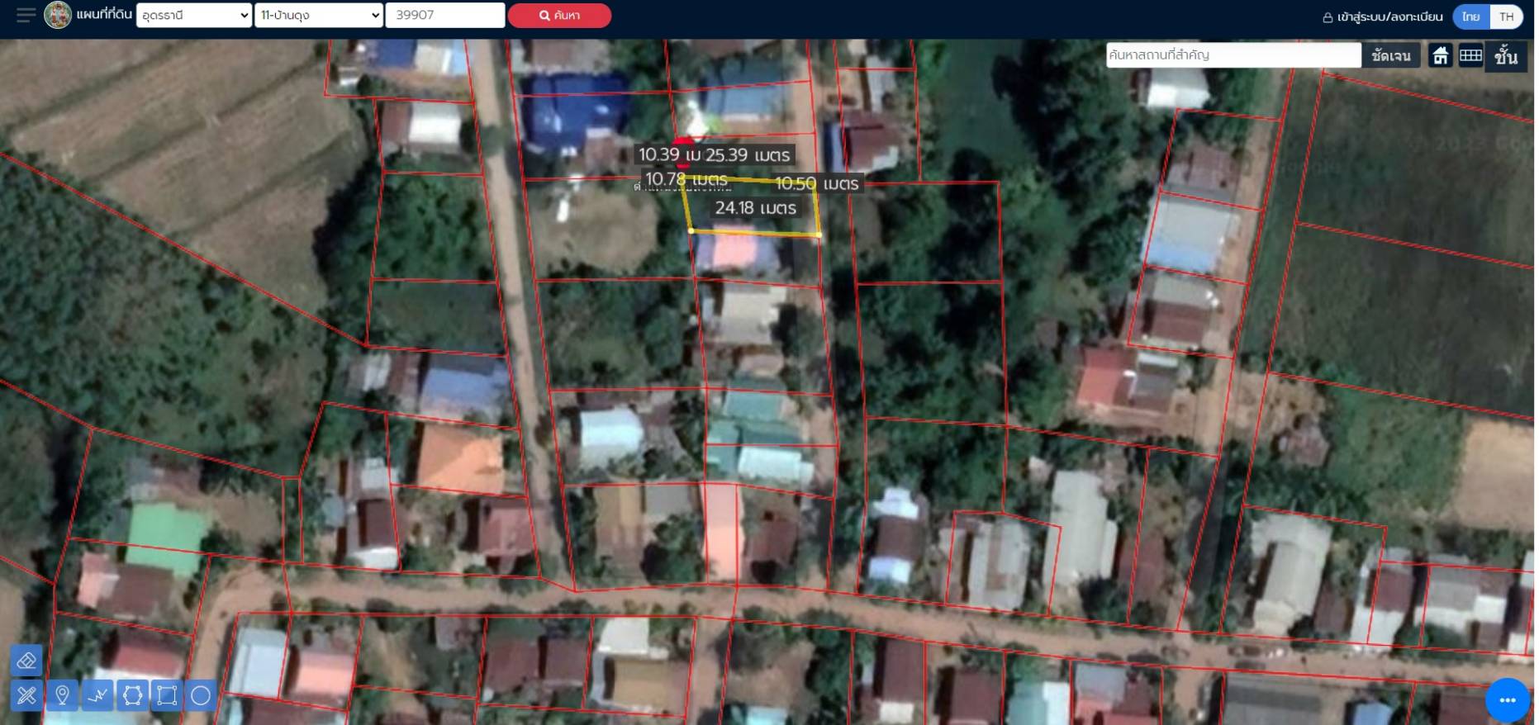Select the polygon drawing tool
This screenshot has width=1539, height=725.
tap(132, 695)
